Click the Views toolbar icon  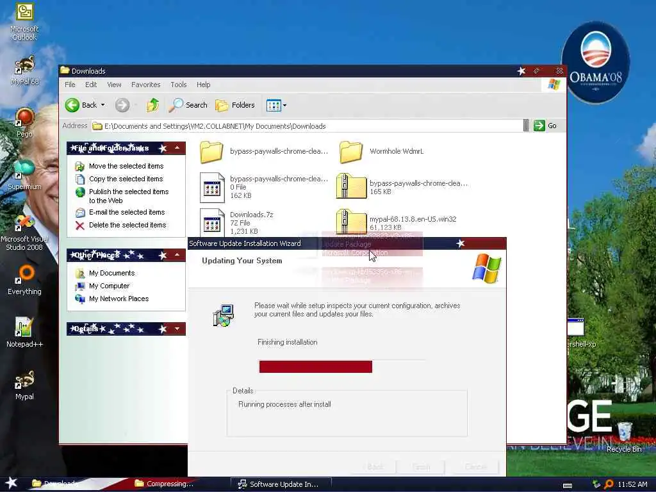coord(274,105)
